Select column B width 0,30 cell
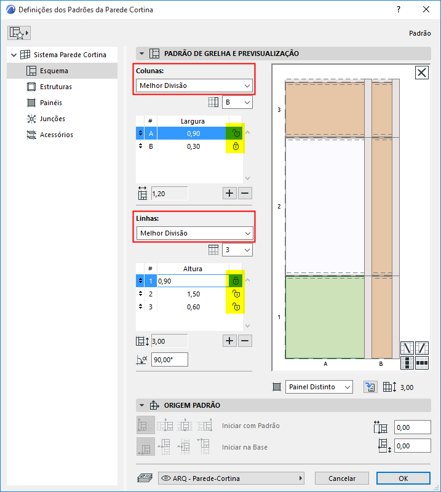 (x=193, y=146)
